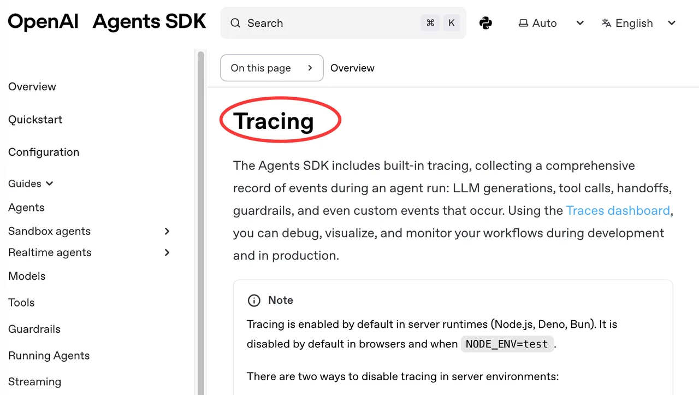The image size is (699, 395).
Task: Open the English language dropdown
Action: pos(638,23)
